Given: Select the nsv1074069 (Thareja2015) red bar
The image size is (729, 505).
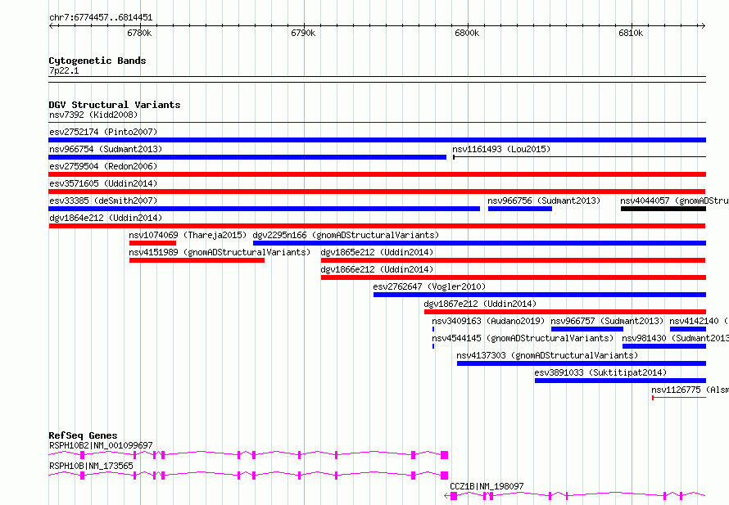Looking at the screenshot, I should point(152,243).
